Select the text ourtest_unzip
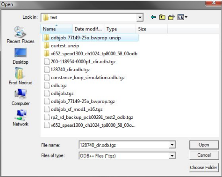This screenshot has width=222, height=177. click(x=65, y=45)
